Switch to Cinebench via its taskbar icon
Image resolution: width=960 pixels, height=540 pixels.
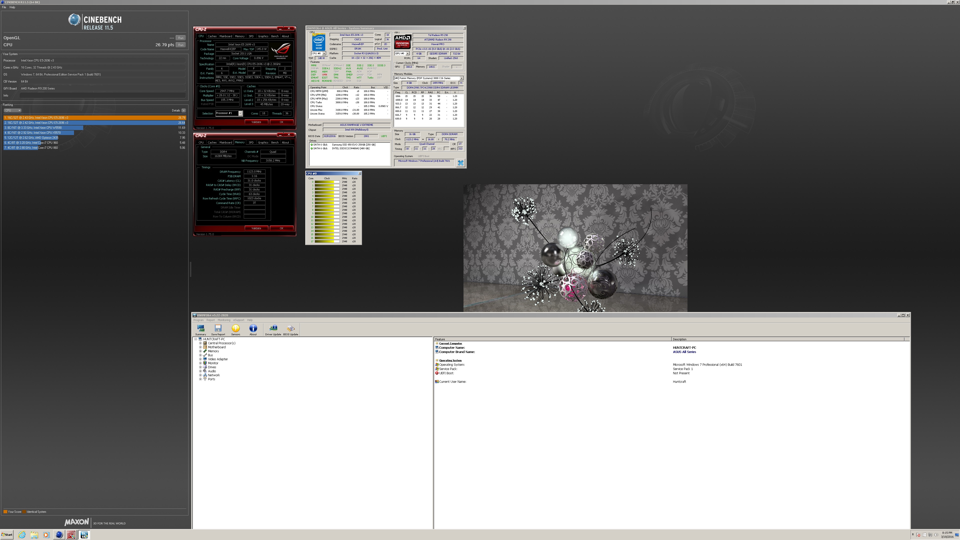point(59,535)
